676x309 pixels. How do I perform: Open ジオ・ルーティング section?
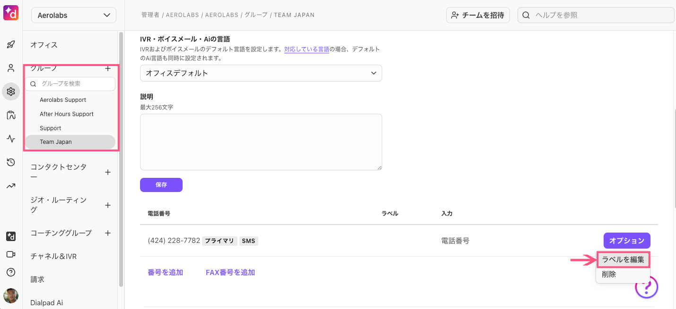coord(59,205)
